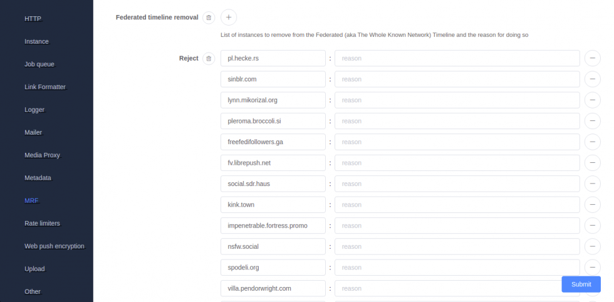The width and height of the screenshot is (614, 302).
Task: Edit the fv.librepush.net domain field
Action: pos(273,163)
